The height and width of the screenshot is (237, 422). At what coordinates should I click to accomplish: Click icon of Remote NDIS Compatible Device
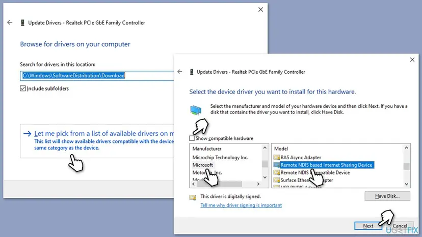point(276,172)
